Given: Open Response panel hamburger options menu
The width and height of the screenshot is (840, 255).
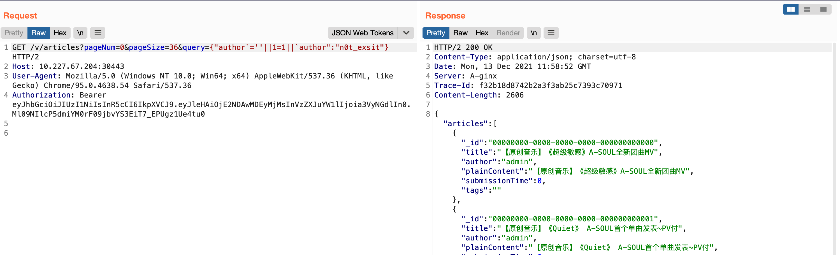Looking at the screenshot, I should 551,33.
